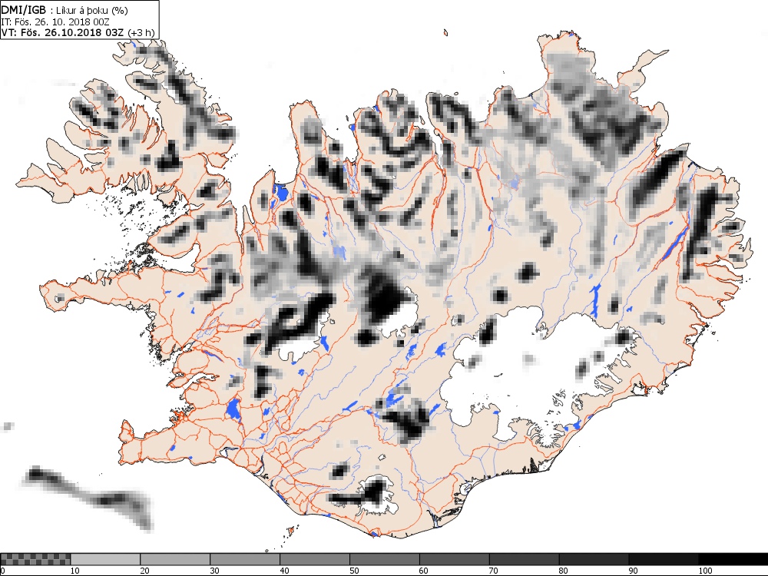
Task: Click the title 'DMI/IGB : Líkur á þoku (%)'
Action: pos(65,9)
